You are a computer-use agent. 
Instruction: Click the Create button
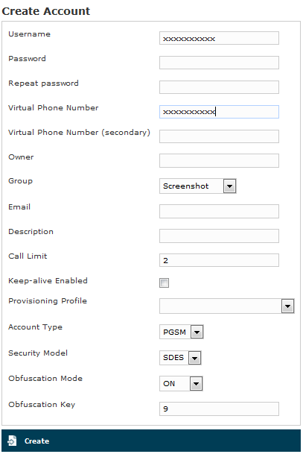tap(151, 441)
